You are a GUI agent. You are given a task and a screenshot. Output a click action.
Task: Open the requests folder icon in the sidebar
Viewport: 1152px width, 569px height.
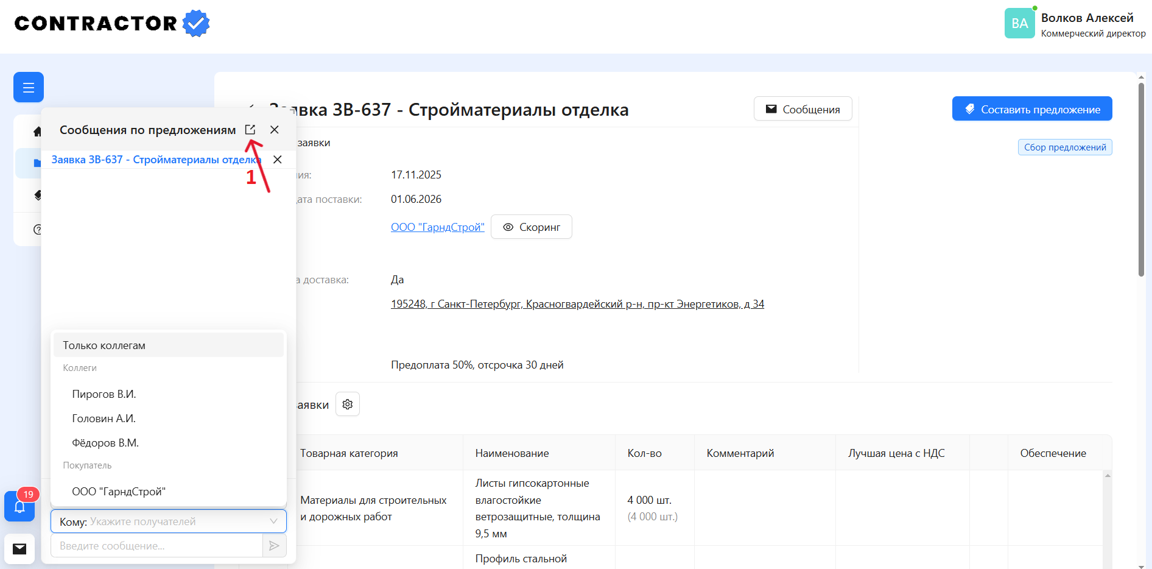point(37,163)
